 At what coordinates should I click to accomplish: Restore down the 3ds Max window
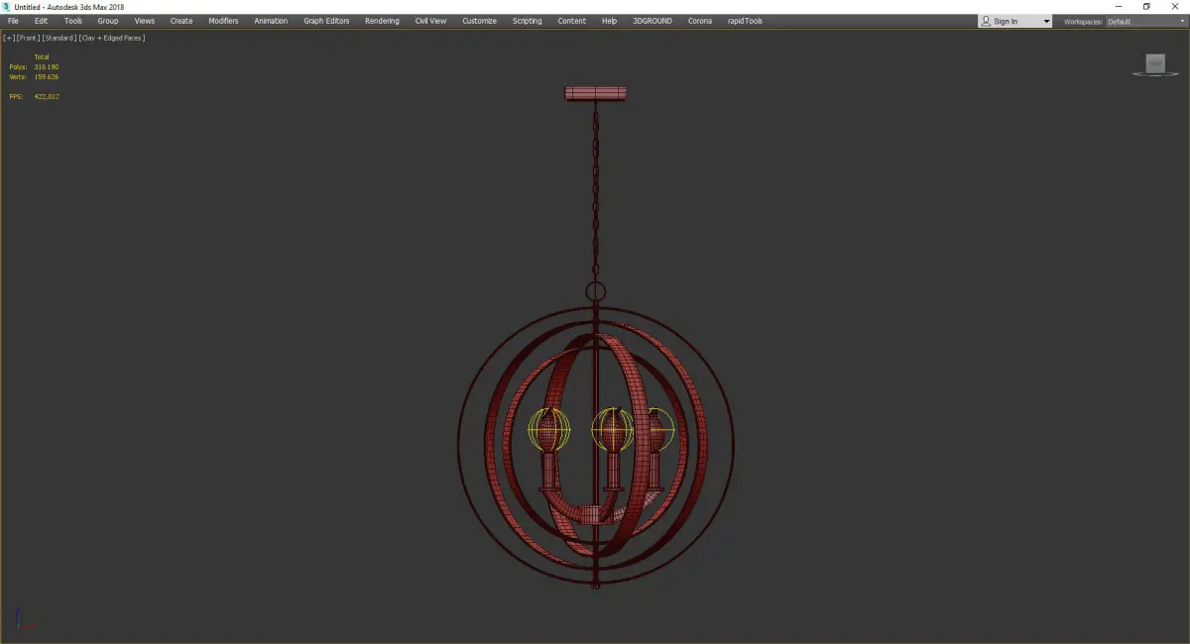tap(1146, 7)
